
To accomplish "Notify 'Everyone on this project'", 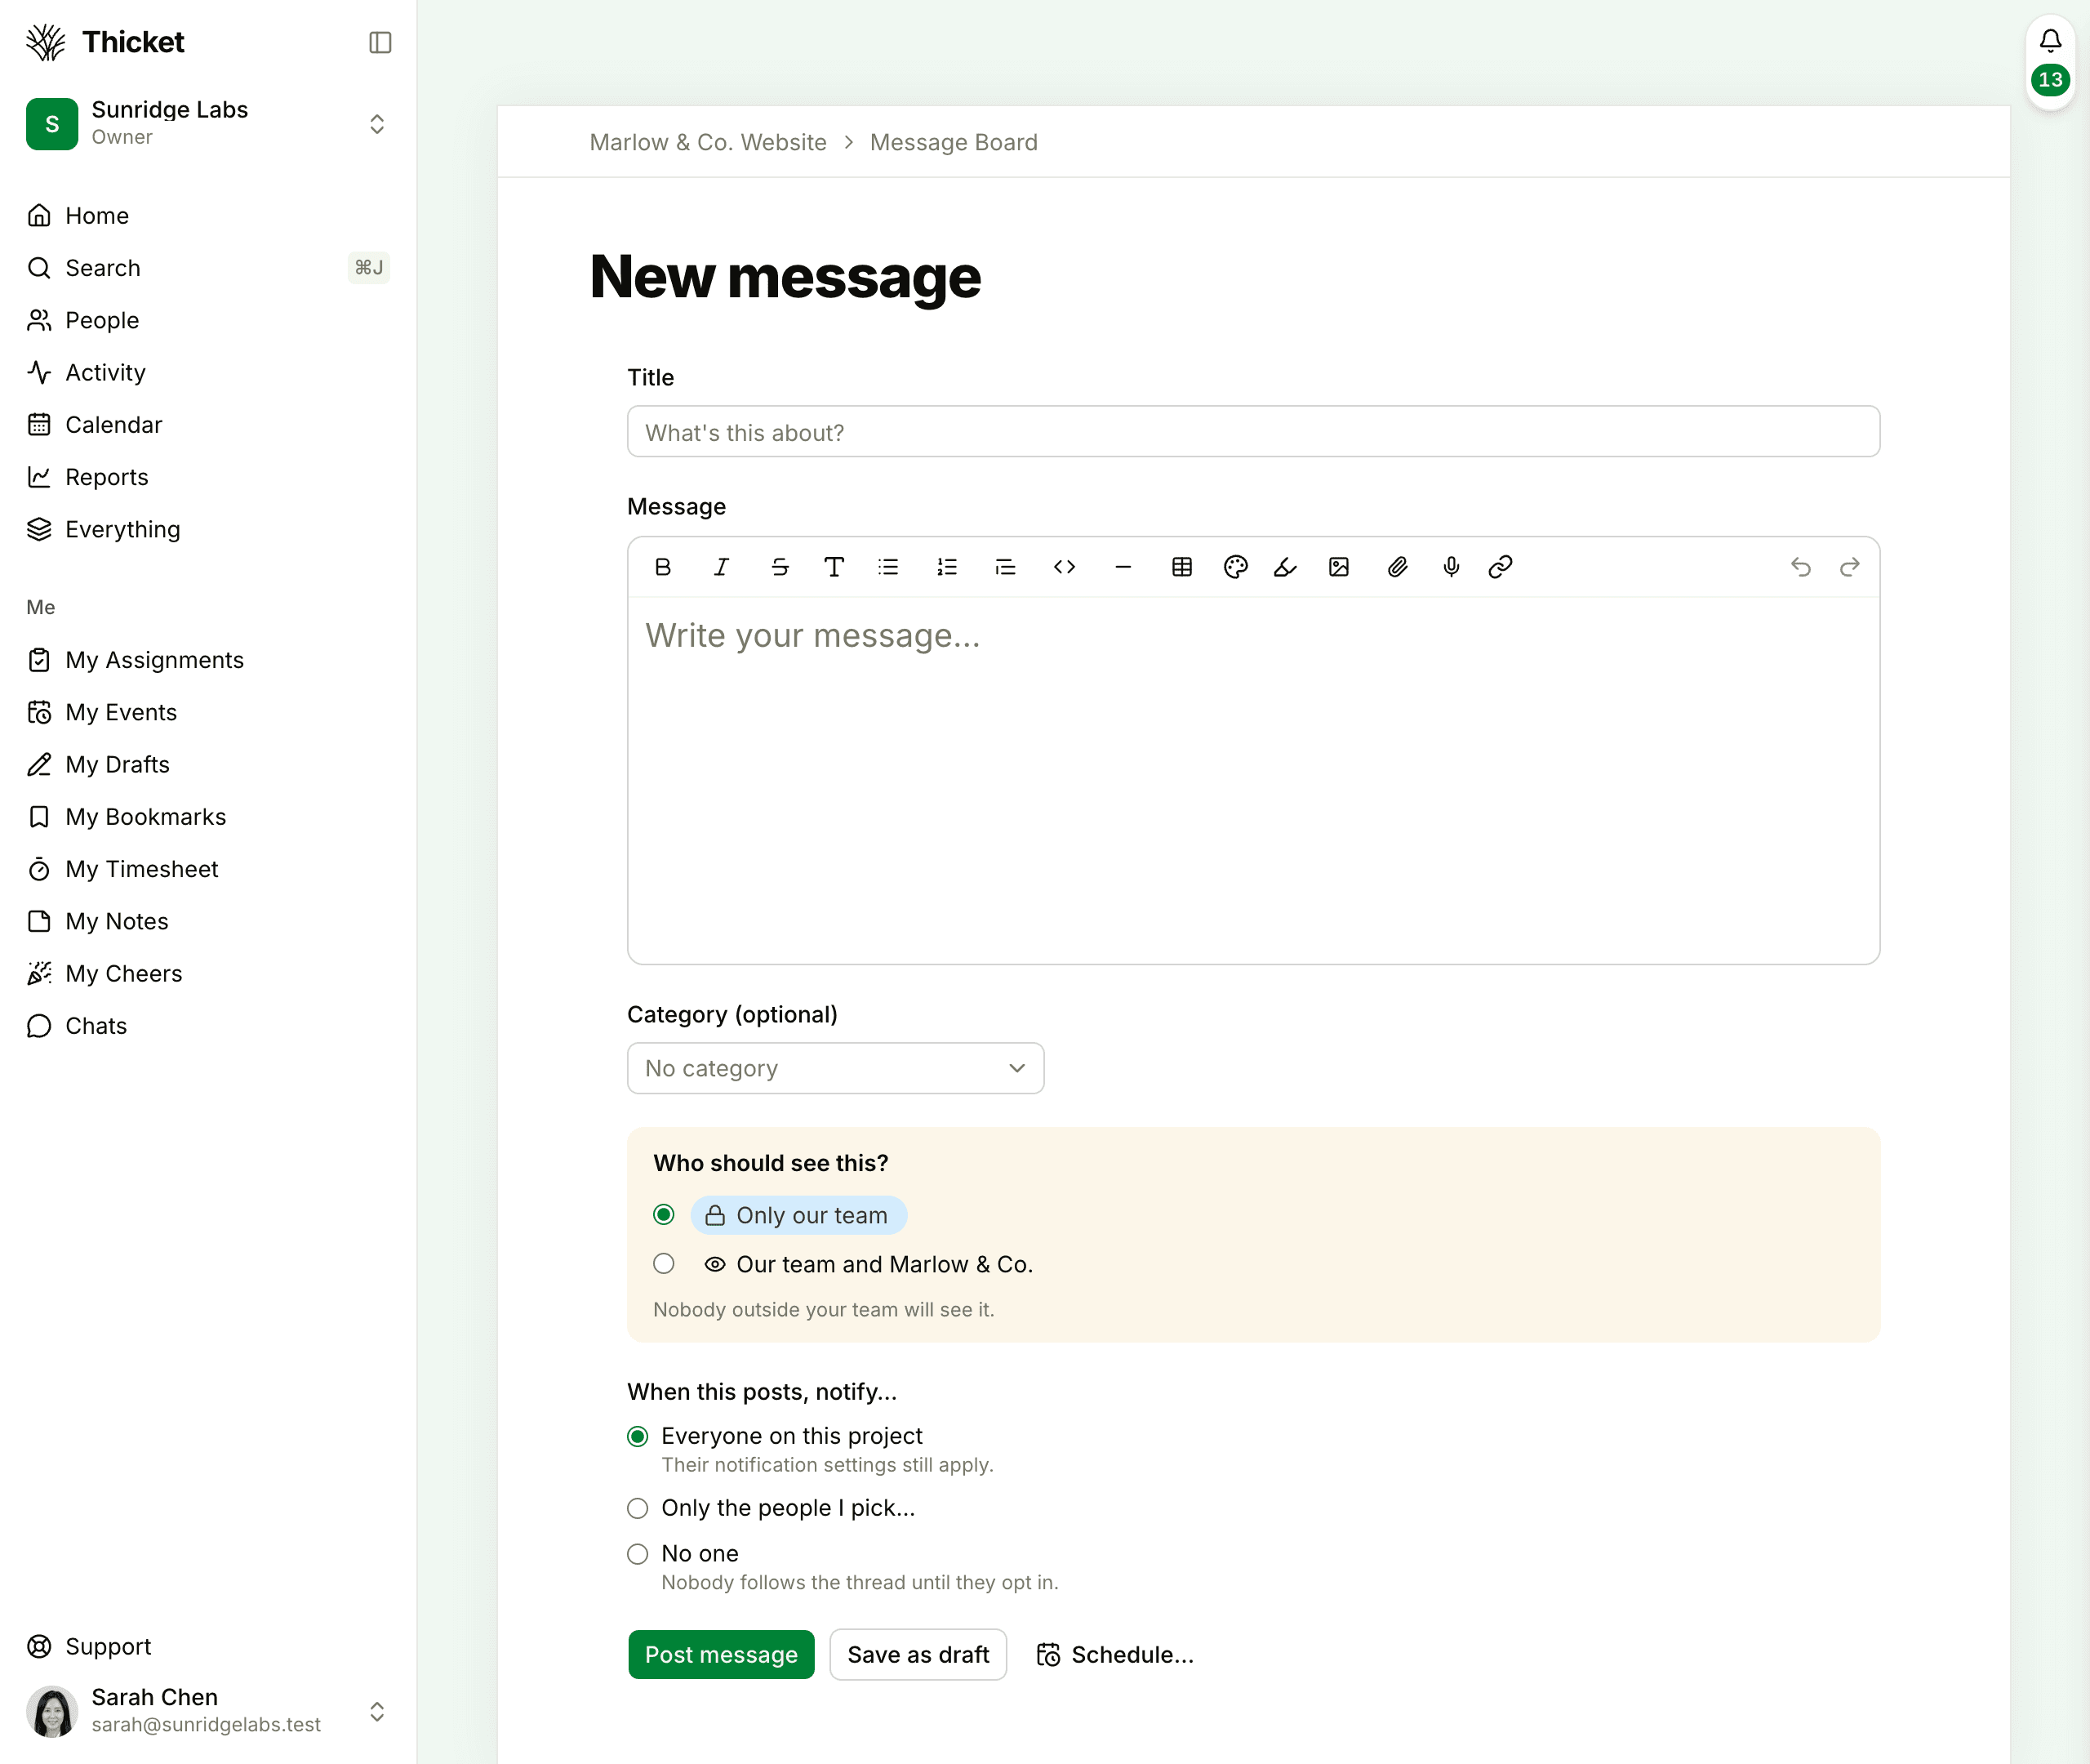I will pyautogui.click(x=638, y=1436).
